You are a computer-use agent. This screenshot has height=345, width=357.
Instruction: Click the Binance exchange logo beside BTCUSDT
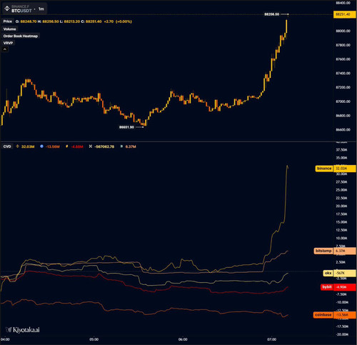pos(7,9)
